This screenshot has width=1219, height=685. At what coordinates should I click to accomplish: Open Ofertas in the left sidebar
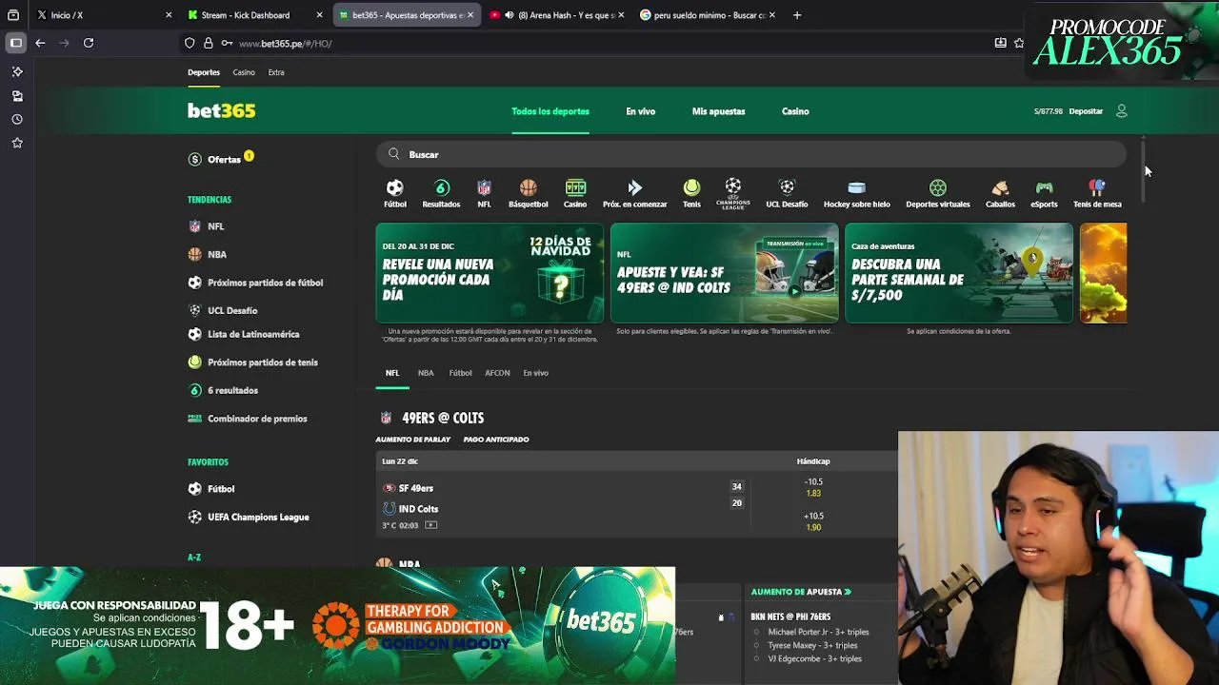224,159
